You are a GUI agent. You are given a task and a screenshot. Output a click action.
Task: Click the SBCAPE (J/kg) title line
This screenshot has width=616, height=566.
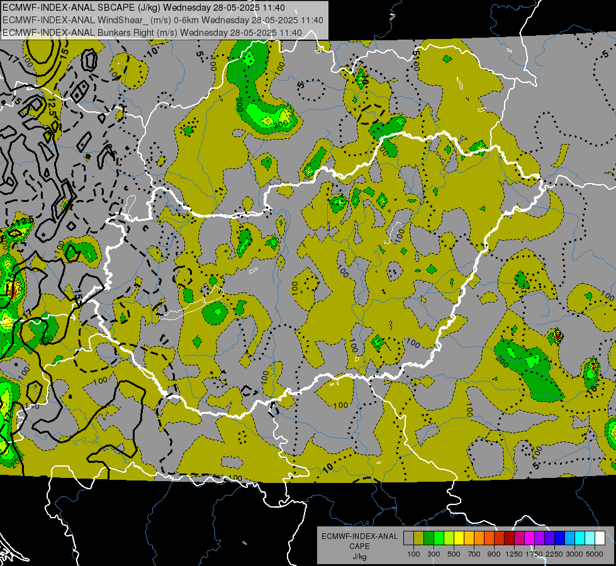[x=144, y=8]
